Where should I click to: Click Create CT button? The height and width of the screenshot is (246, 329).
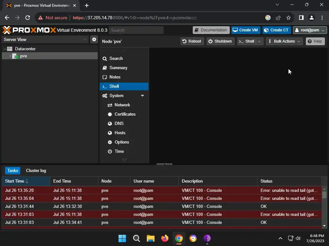(277, 30)
